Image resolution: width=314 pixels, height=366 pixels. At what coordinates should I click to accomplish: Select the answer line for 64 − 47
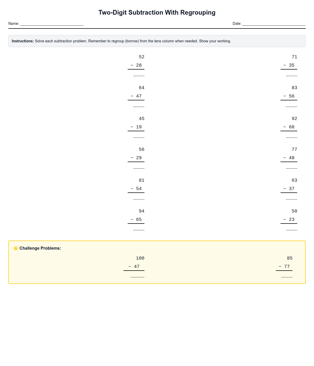coord(139,105)
